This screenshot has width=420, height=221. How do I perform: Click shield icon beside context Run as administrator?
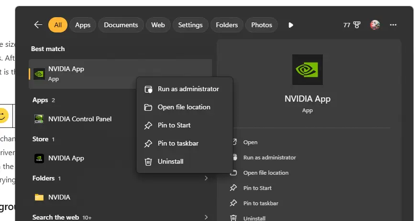click(x=148, y=89)
